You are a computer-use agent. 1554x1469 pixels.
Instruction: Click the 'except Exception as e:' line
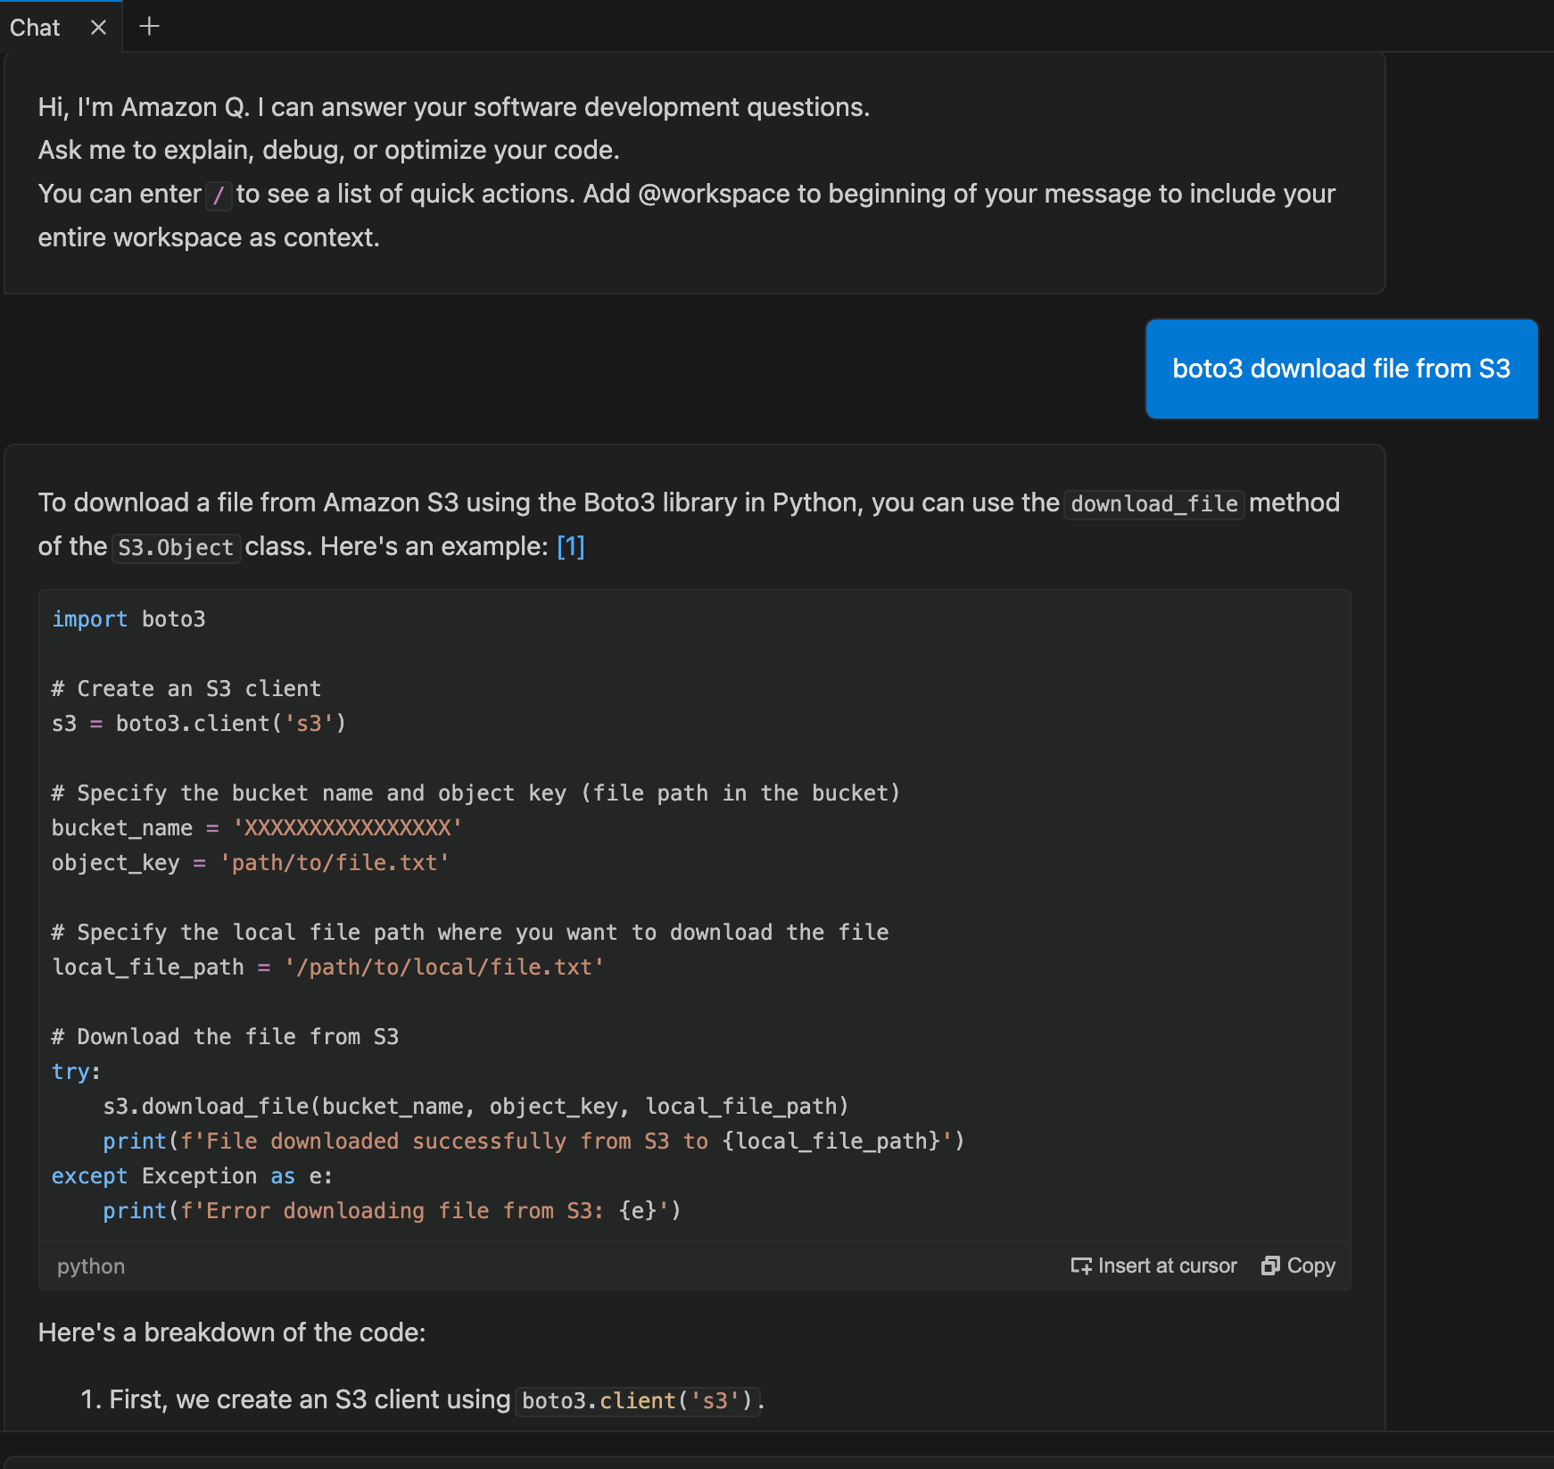pos(193,1176)
